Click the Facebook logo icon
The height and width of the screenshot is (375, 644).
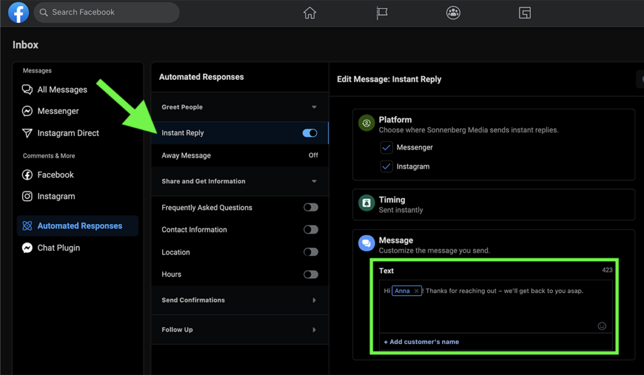coord(18,13)
